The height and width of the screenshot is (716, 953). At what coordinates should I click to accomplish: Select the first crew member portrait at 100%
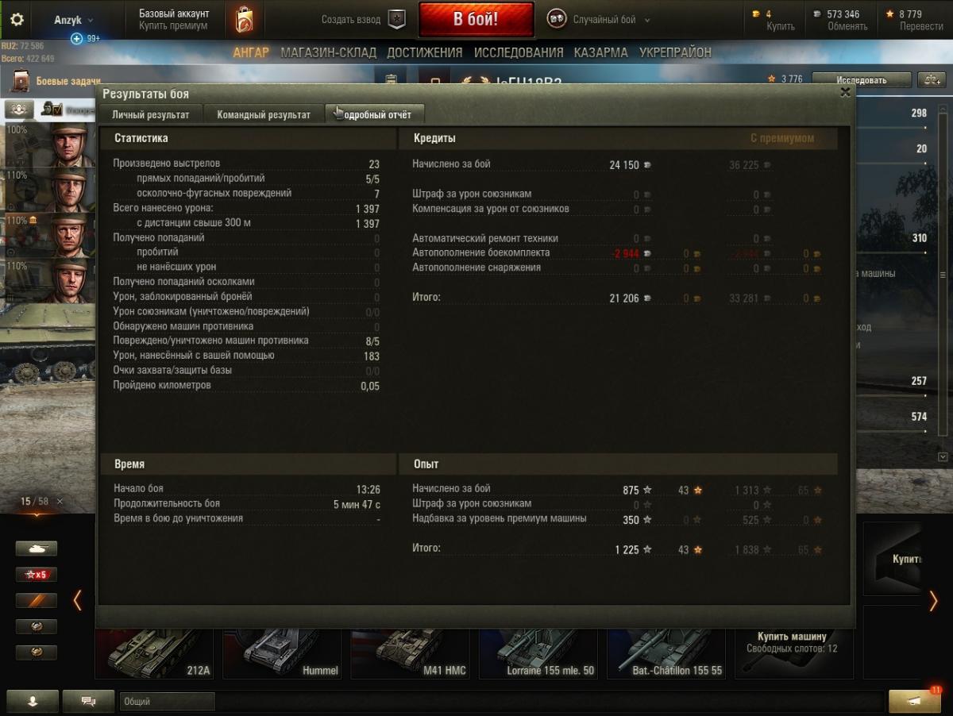[70, 144]
